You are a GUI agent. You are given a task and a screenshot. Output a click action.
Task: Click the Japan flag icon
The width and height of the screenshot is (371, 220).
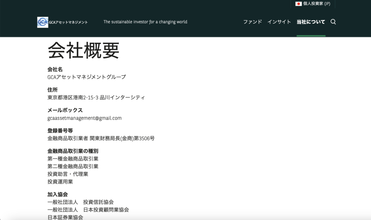tap(299, 4)
